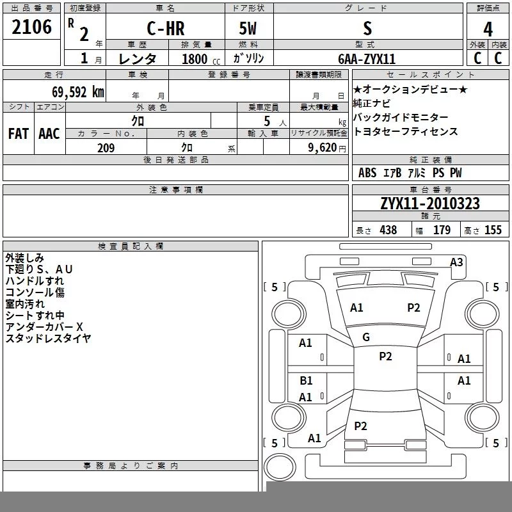The image size is (512, 512).
Task: Click エアB in the equipment list
Action: pos(392,173)
